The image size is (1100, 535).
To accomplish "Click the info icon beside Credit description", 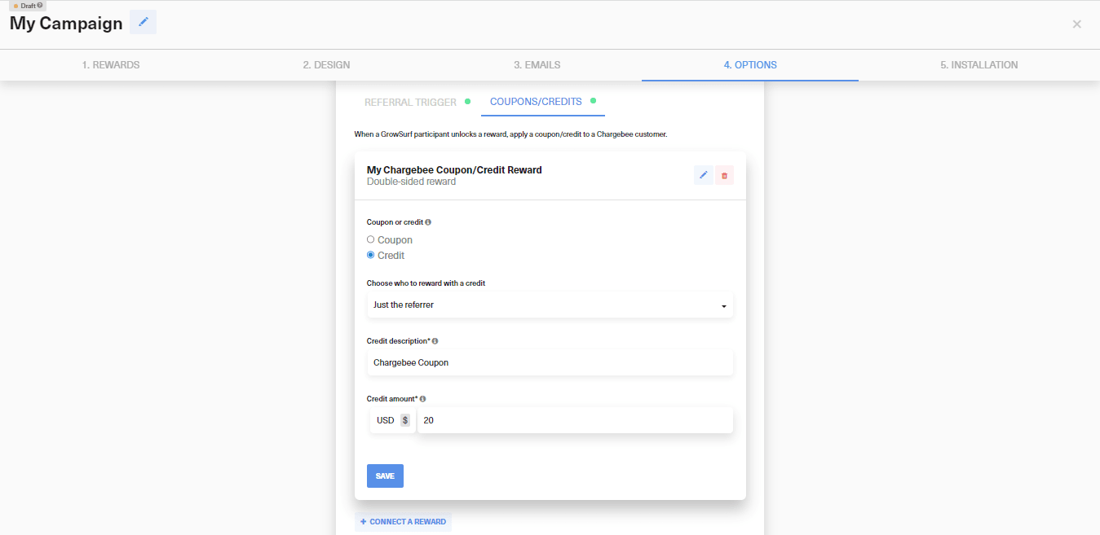I will click(x=433, y=340).
